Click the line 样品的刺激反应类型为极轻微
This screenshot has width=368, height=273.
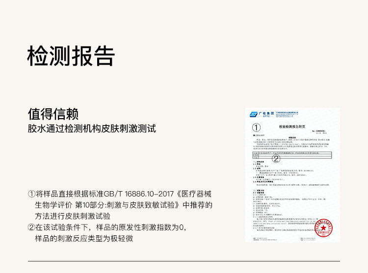tap(83, 239)
